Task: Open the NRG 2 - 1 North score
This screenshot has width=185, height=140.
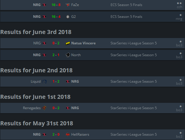Action: pos(56,55)
